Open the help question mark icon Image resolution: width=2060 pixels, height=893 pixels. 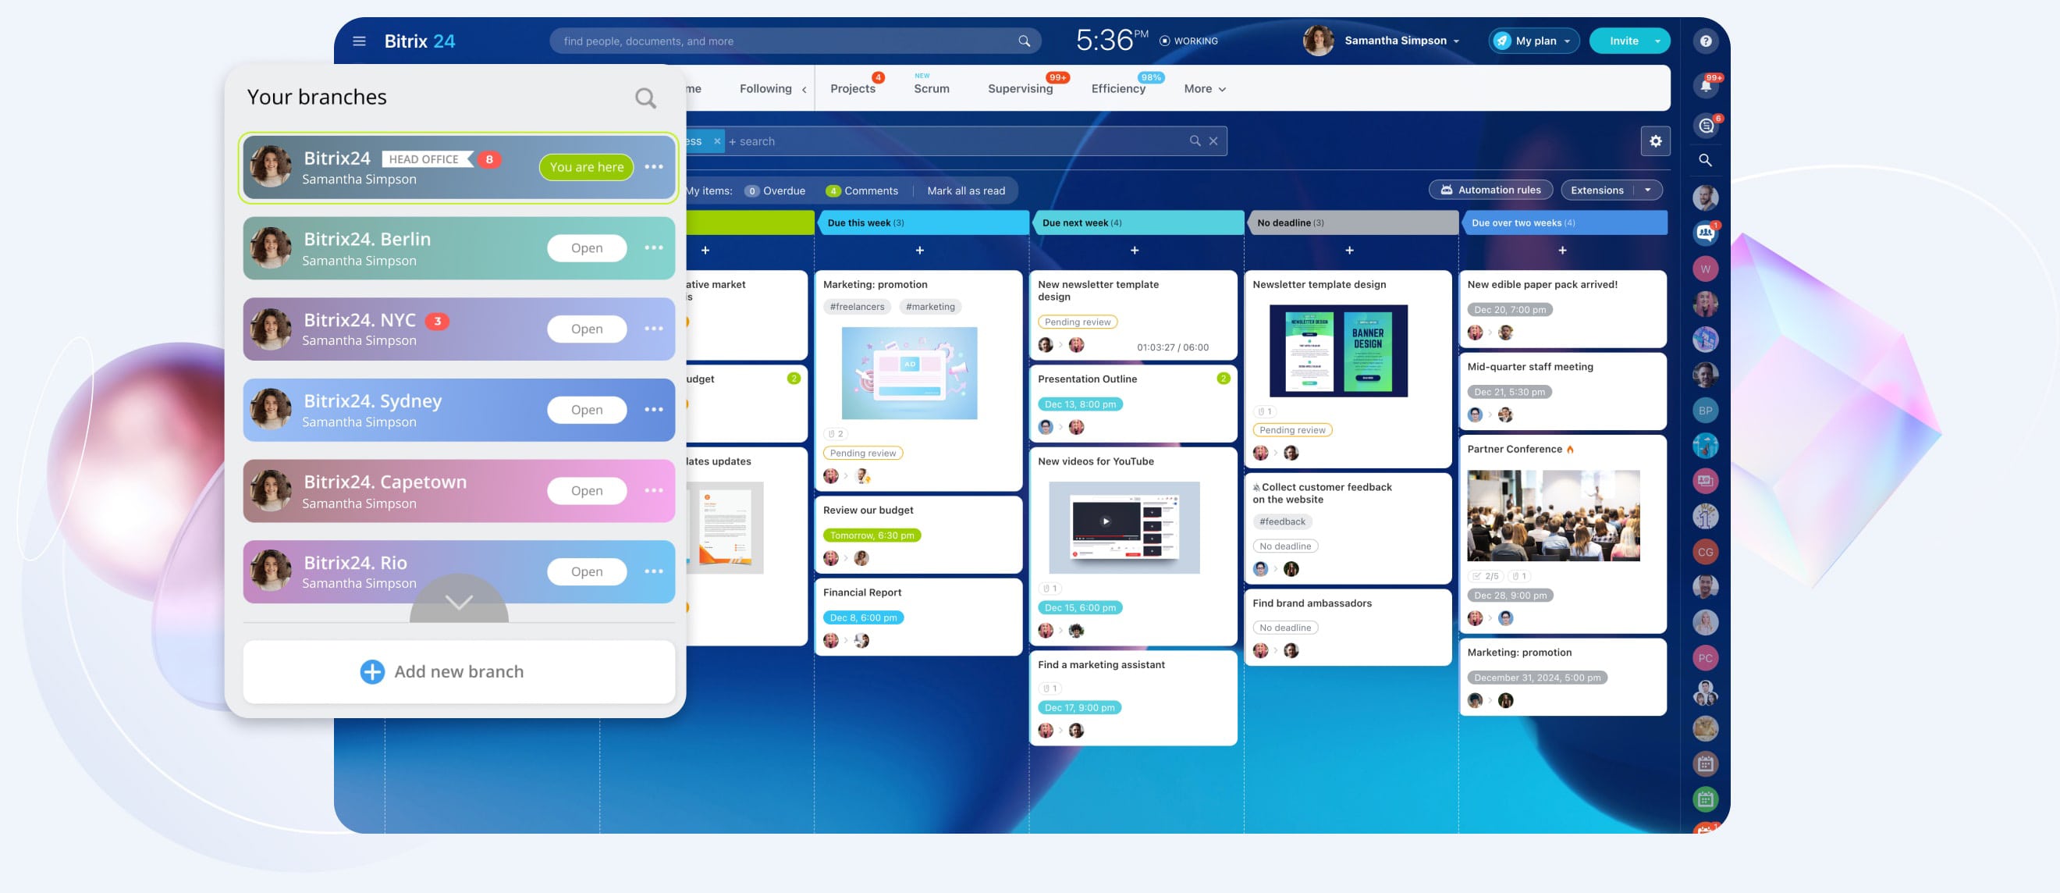coord(1705,41)
